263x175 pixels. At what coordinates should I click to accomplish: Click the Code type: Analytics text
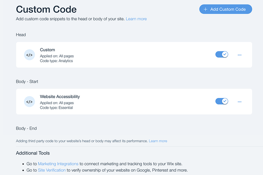pos(56,61)
